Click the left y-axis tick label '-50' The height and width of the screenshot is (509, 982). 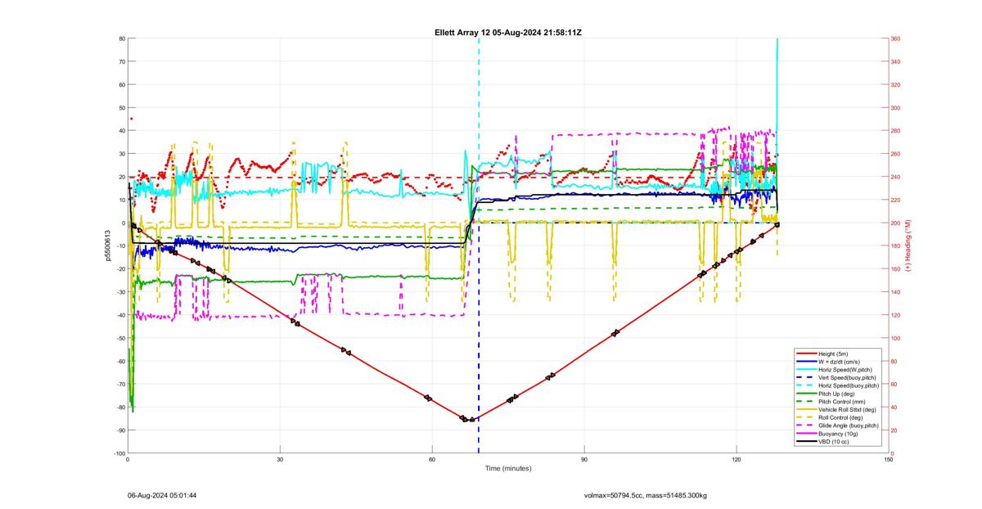tap(119, 338)
